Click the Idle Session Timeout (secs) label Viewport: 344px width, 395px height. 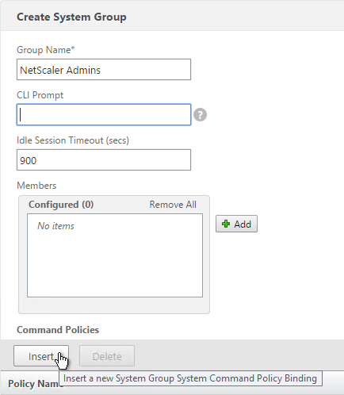click(x=73, y=140)
